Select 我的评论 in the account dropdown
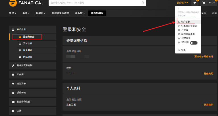The image size is (218, 116). [x=188, y=38]
